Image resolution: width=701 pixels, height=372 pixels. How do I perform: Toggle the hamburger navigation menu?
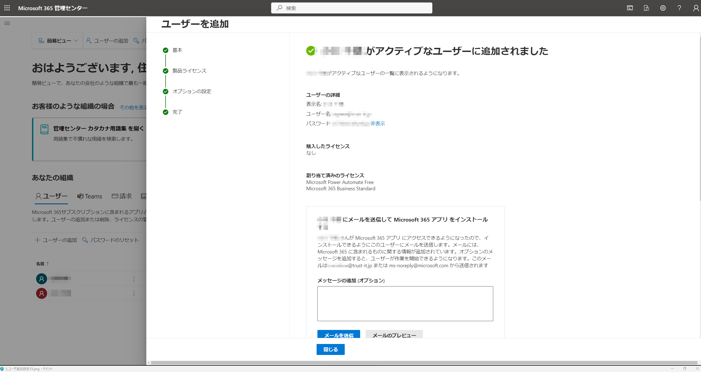7,23
